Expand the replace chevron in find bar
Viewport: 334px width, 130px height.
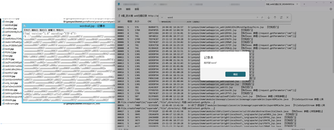coord(162,17)
